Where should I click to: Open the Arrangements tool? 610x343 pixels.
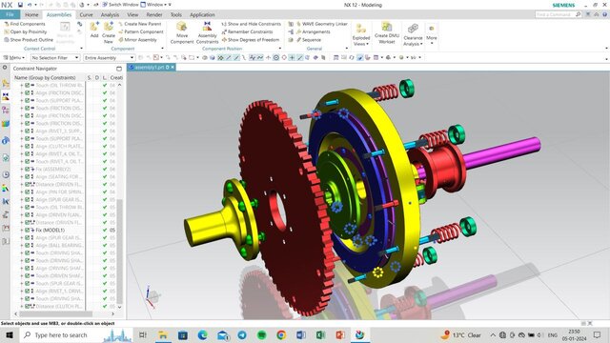314,31
